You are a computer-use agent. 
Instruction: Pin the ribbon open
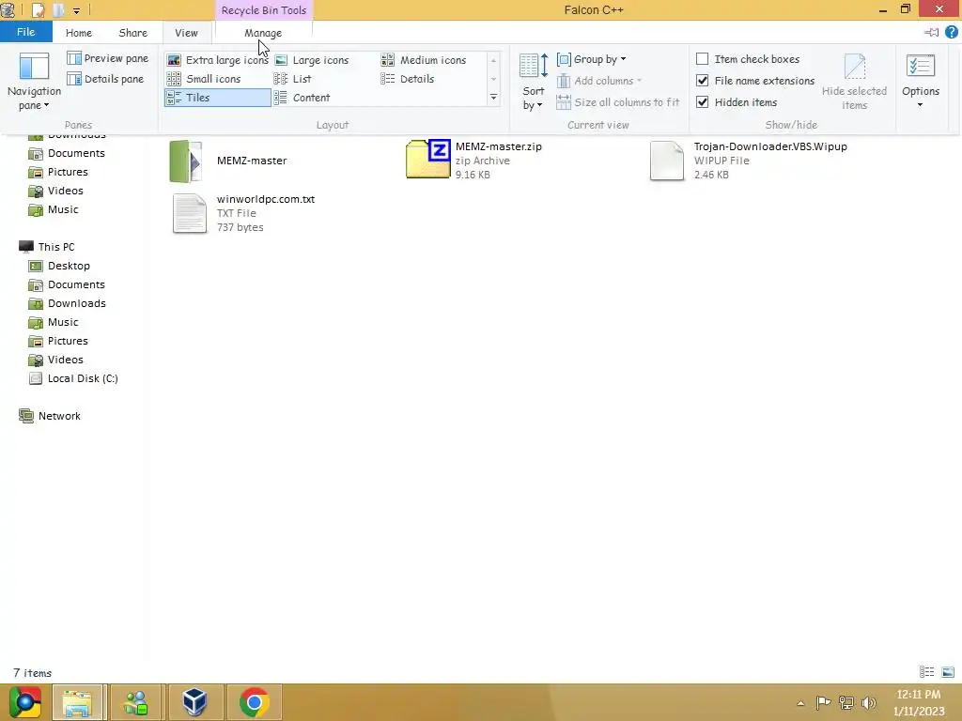tap(931, 33)
